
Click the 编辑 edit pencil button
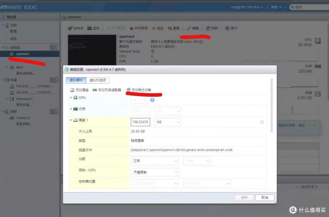tap(193, 28)
